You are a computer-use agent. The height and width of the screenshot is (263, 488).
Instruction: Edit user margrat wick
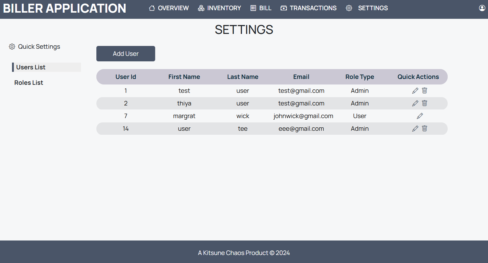click(x=420, y=116)
